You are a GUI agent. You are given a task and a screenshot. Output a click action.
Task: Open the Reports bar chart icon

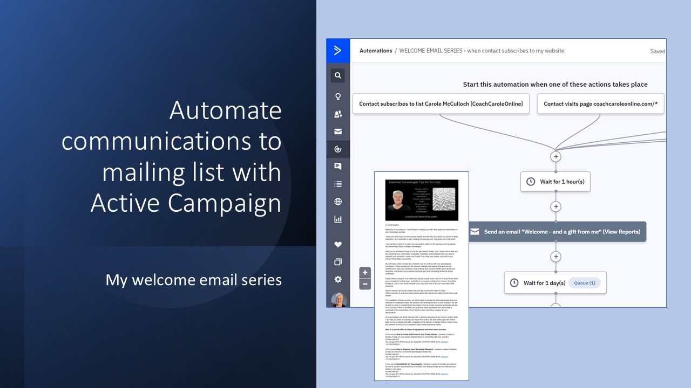[x=338, y=219]
